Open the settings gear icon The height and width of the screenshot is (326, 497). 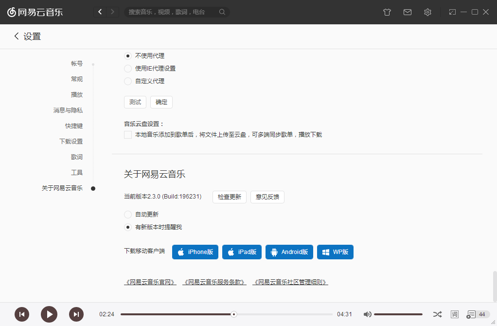pyautogui.click(x=427, y=12)
